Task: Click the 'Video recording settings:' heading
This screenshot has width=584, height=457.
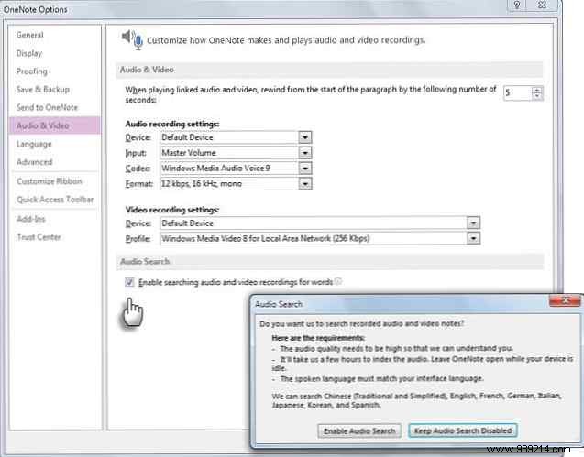Action: click(172, 210)
